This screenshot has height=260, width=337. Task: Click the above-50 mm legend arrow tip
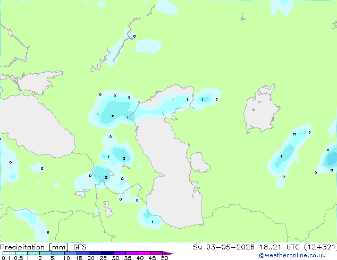[x=168, y=253]
